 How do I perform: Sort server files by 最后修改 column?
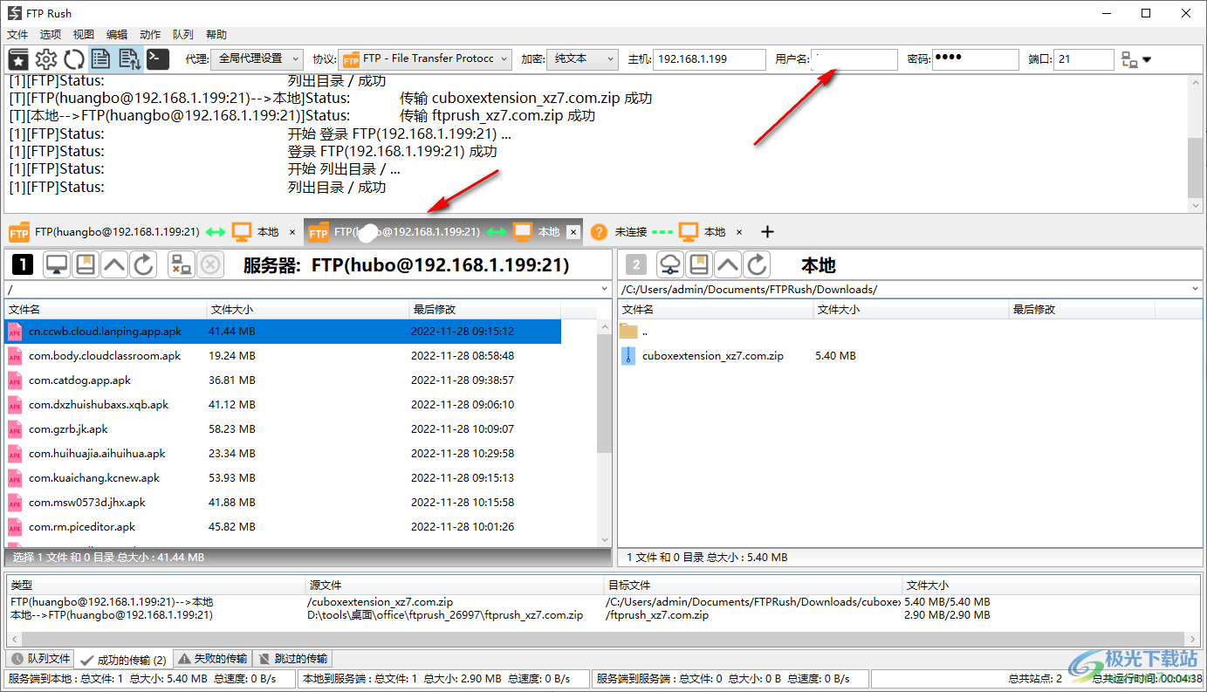click(x=485, y=309)
